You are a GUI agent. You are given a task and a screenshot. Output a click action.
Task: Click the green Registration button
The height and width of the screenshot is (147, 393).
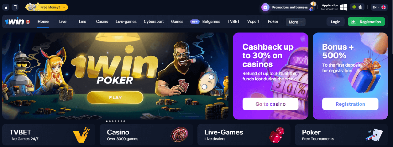366,22
